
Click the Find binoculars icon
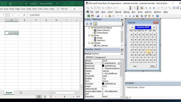113,16
